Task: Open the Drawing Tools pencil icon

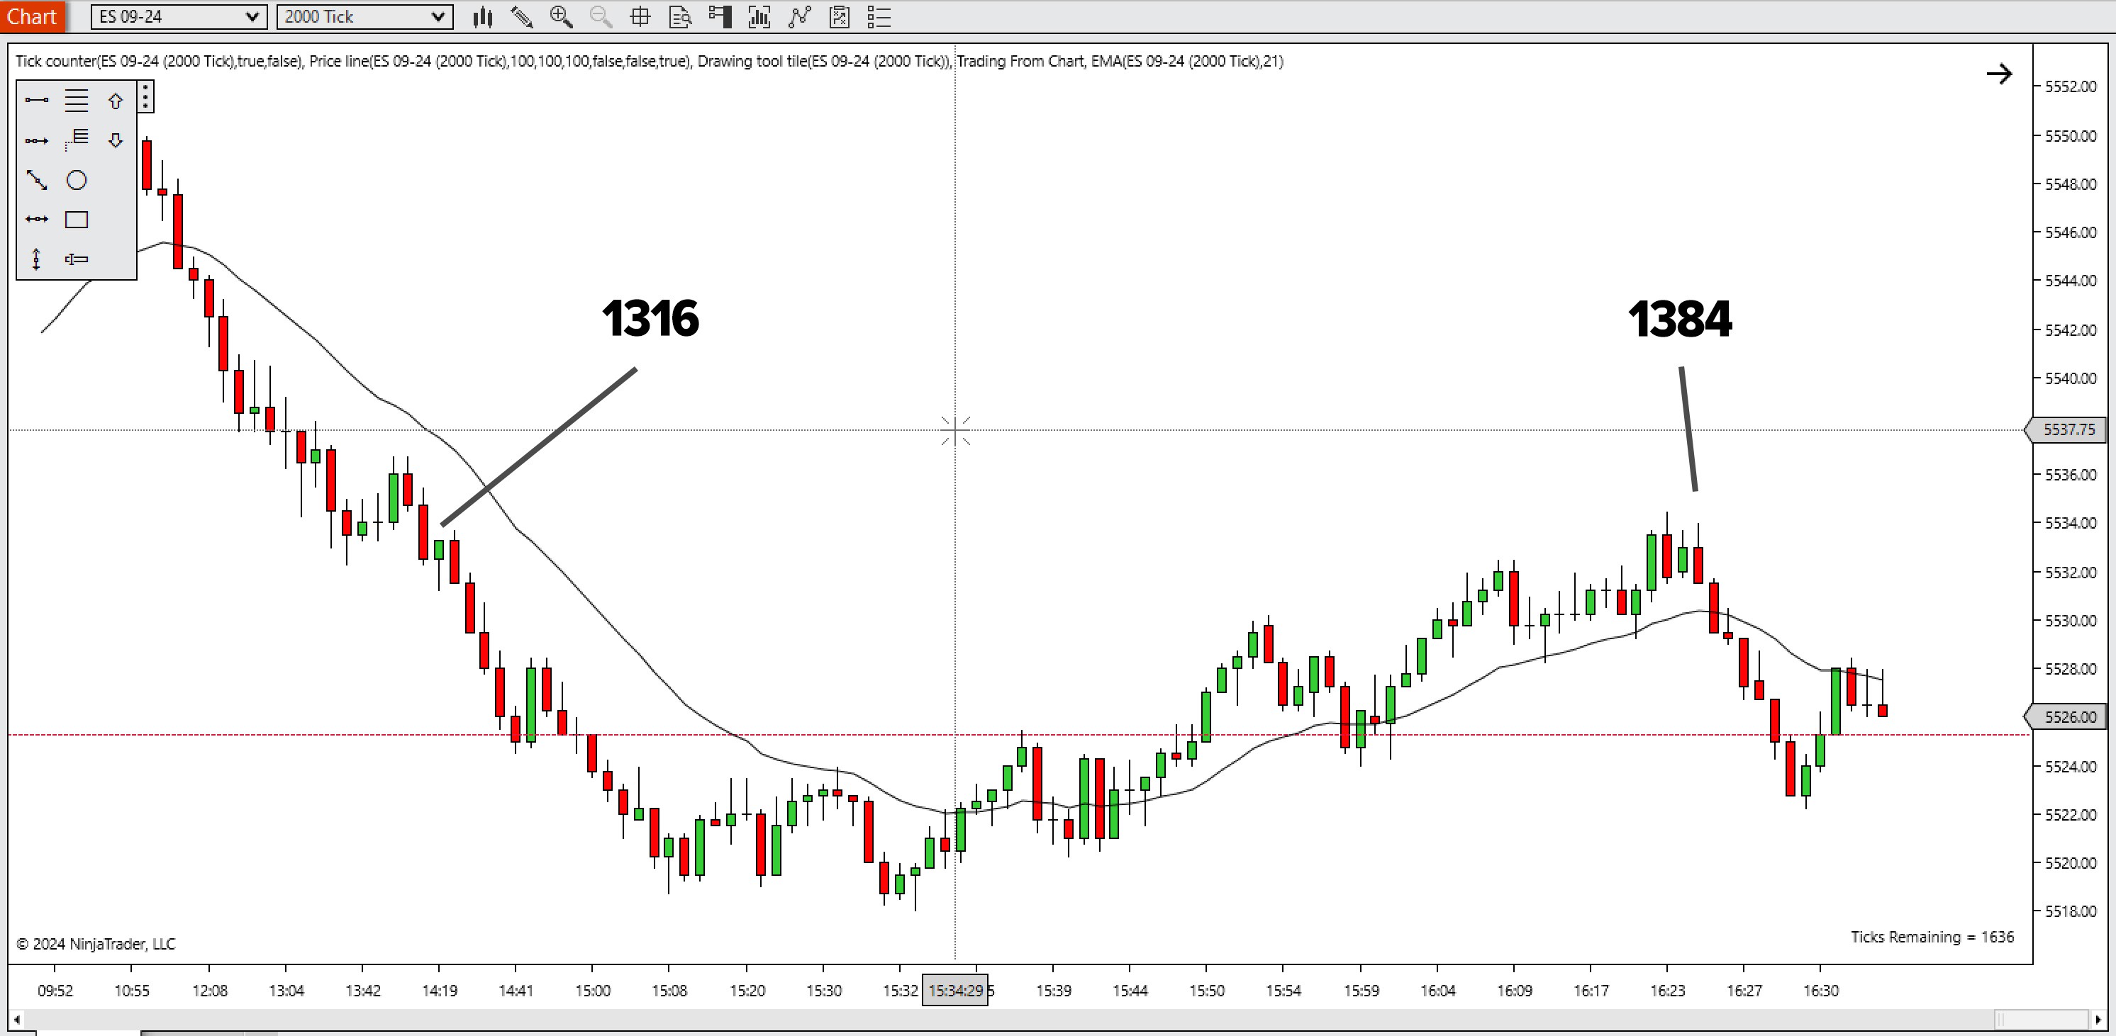Action: point(522,17)
